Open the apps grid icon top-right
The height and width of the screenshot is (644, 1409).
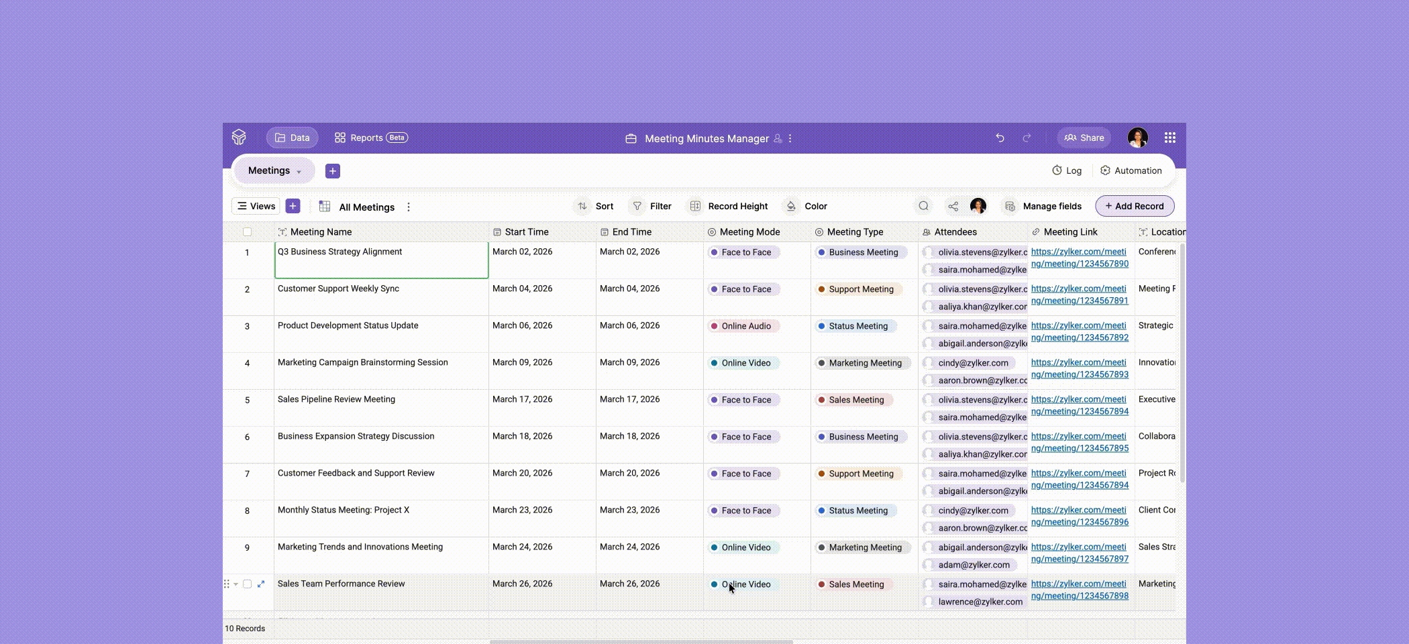pos(1170,138)
